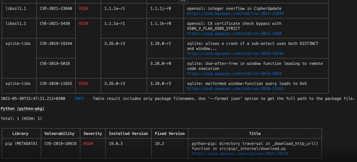Image resolution: width=357 pixels, height=162 pixels.
Task: Click the CVE-2019-19244 vulnerability ID cell
Action: coord(56,44)
